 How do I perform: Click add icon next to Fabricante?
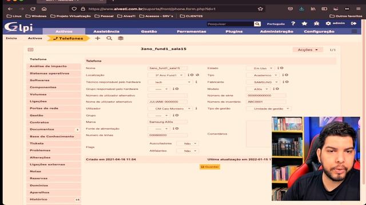click(x=287, y=82)
